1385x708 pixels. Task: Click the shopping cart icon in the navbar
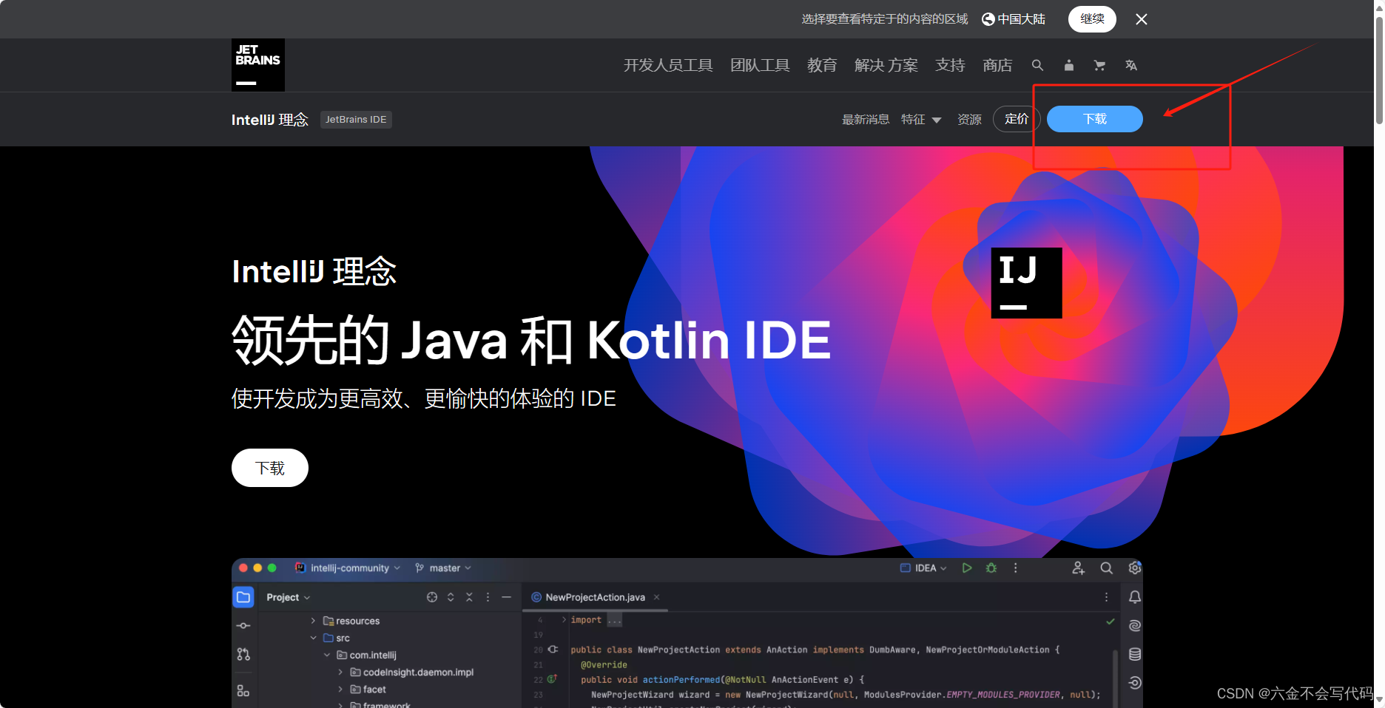(1099, 65)
